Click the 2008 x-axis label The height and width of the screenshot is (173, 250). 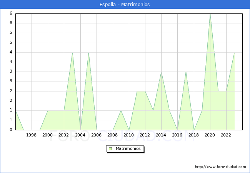click(113, 135)
